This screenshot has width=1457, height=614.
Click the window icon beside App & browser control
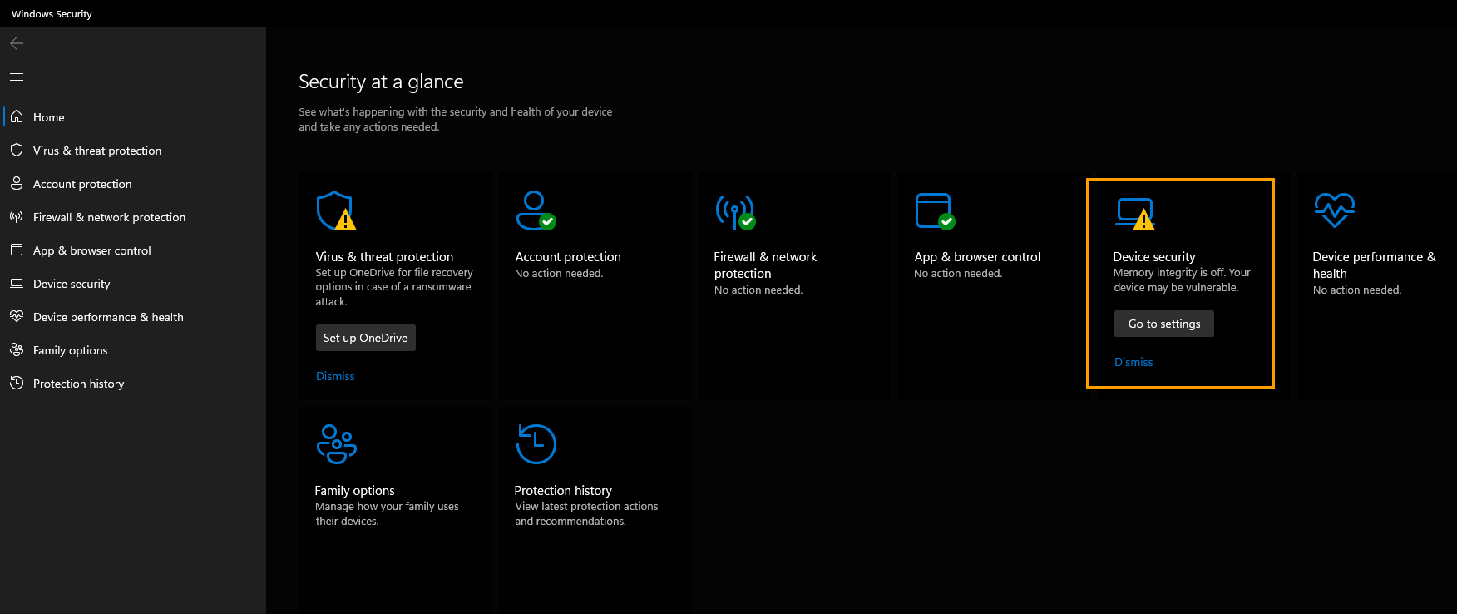pyautogui.click(x=17, y=250)
